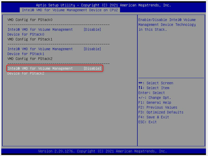Click the 'Select Screen' key hint
The height and width of the screenshot is (156, 208).
156,83
